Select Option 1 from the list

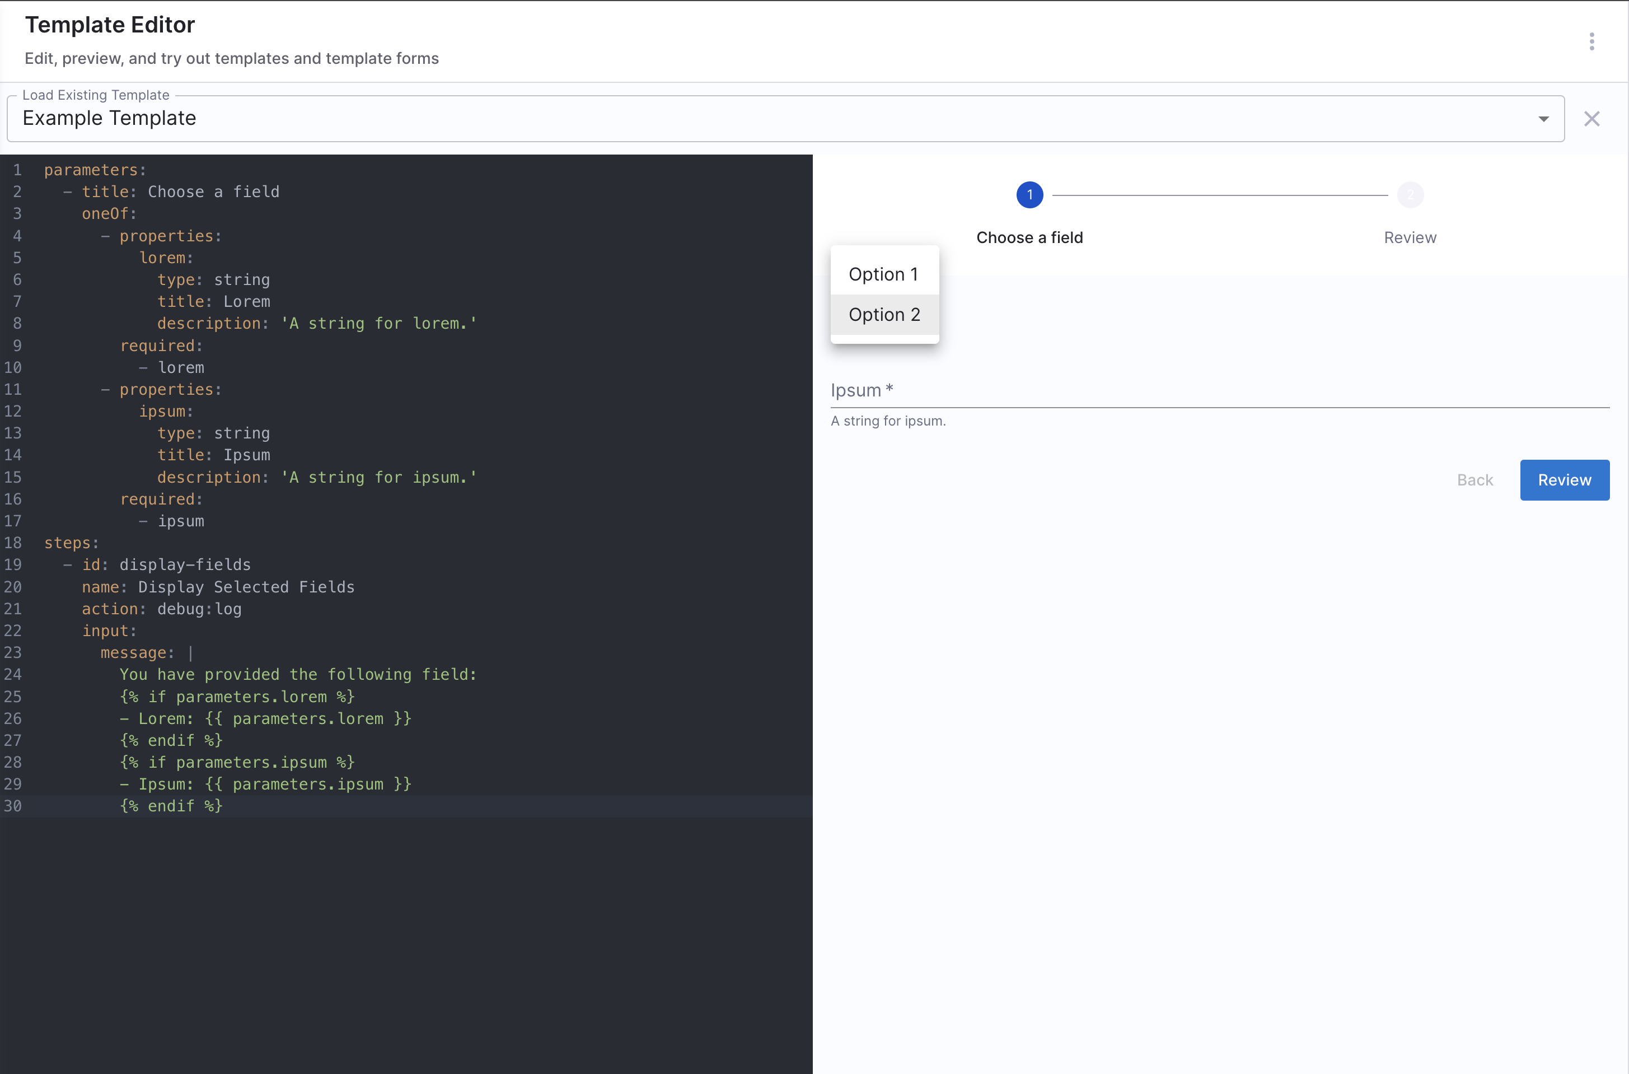pyautogui.click(x=883, y=274)
